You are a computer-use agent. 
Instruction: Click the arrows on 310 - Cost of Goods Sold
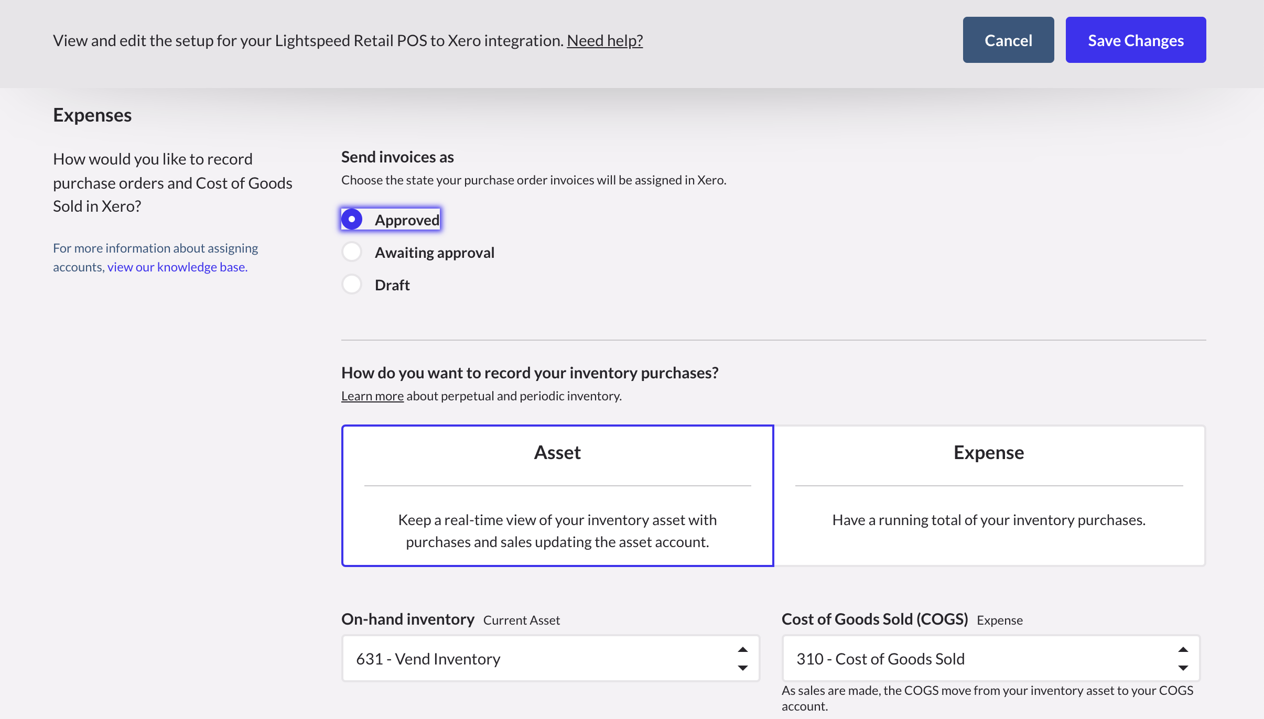pyautogui.click(x=1183, y=658)
